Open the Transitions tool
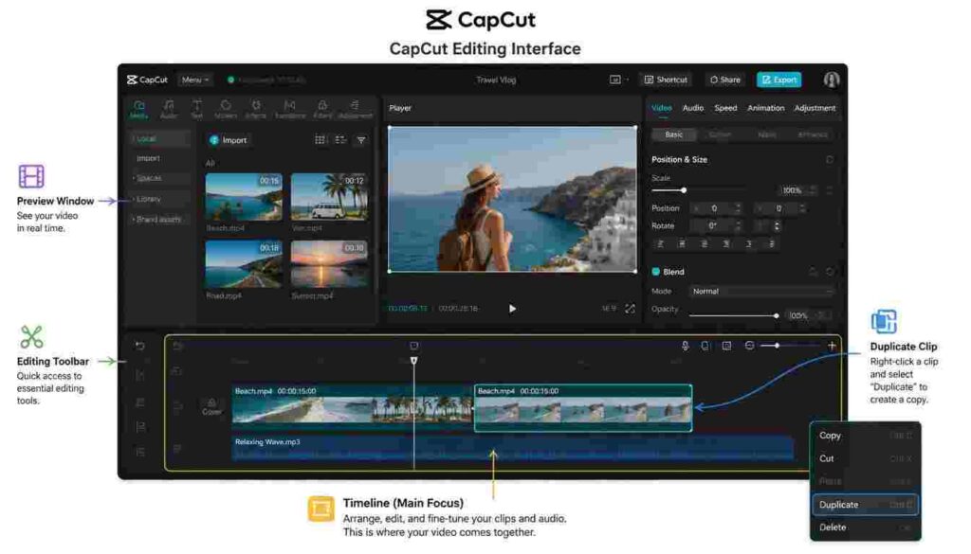 [x=290, y=109]
